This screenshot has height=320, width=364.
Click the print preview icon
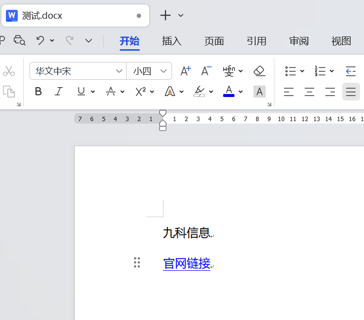tap(19, 40)
